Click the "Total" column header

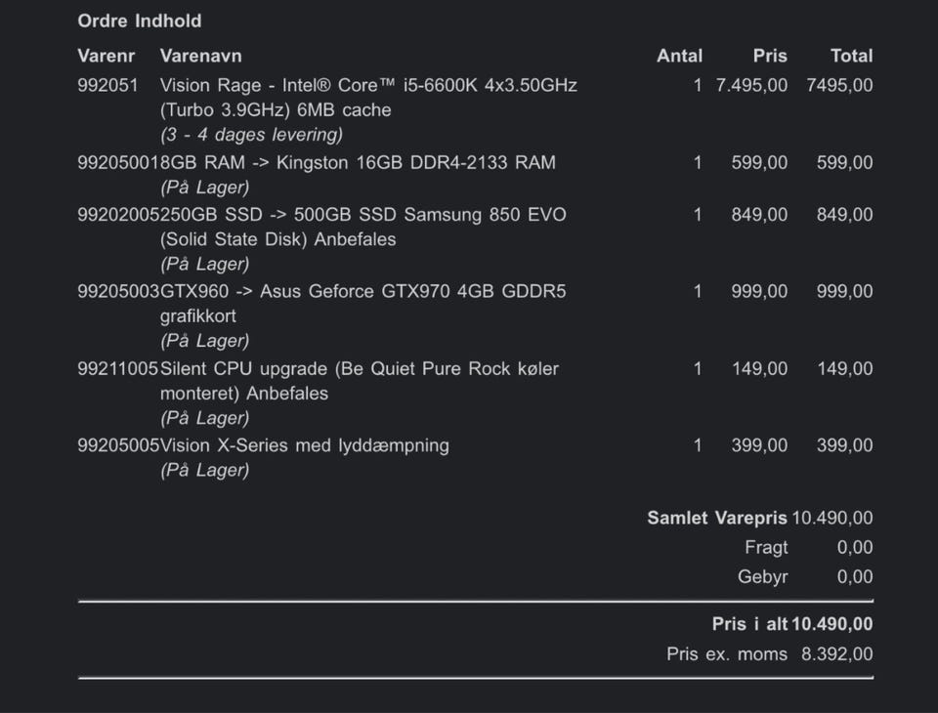click(x=851, y=56)
